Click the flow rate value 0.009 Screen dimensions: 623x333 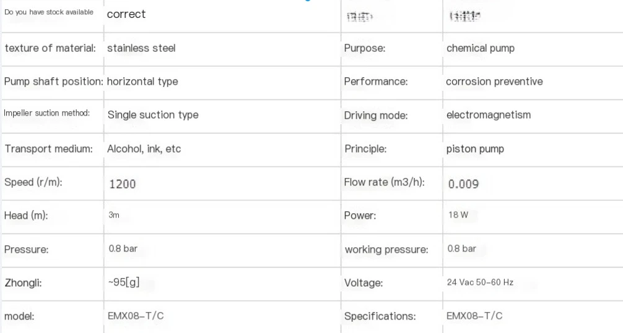(x=463, y=183)
